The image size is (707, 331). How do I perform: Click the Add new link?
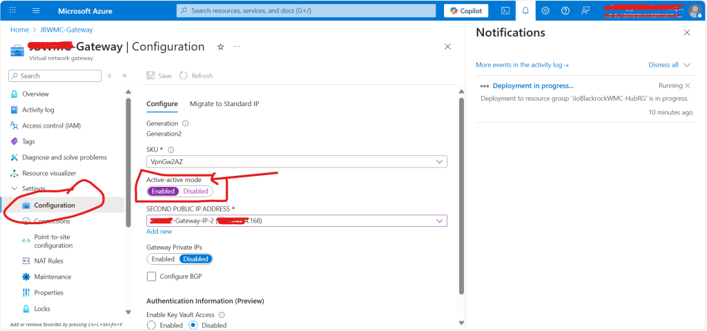[x=159, y=232]
